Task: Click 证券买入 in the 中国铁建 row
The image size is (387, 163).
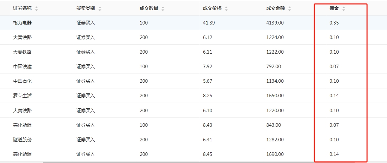Action: (85, 66)
